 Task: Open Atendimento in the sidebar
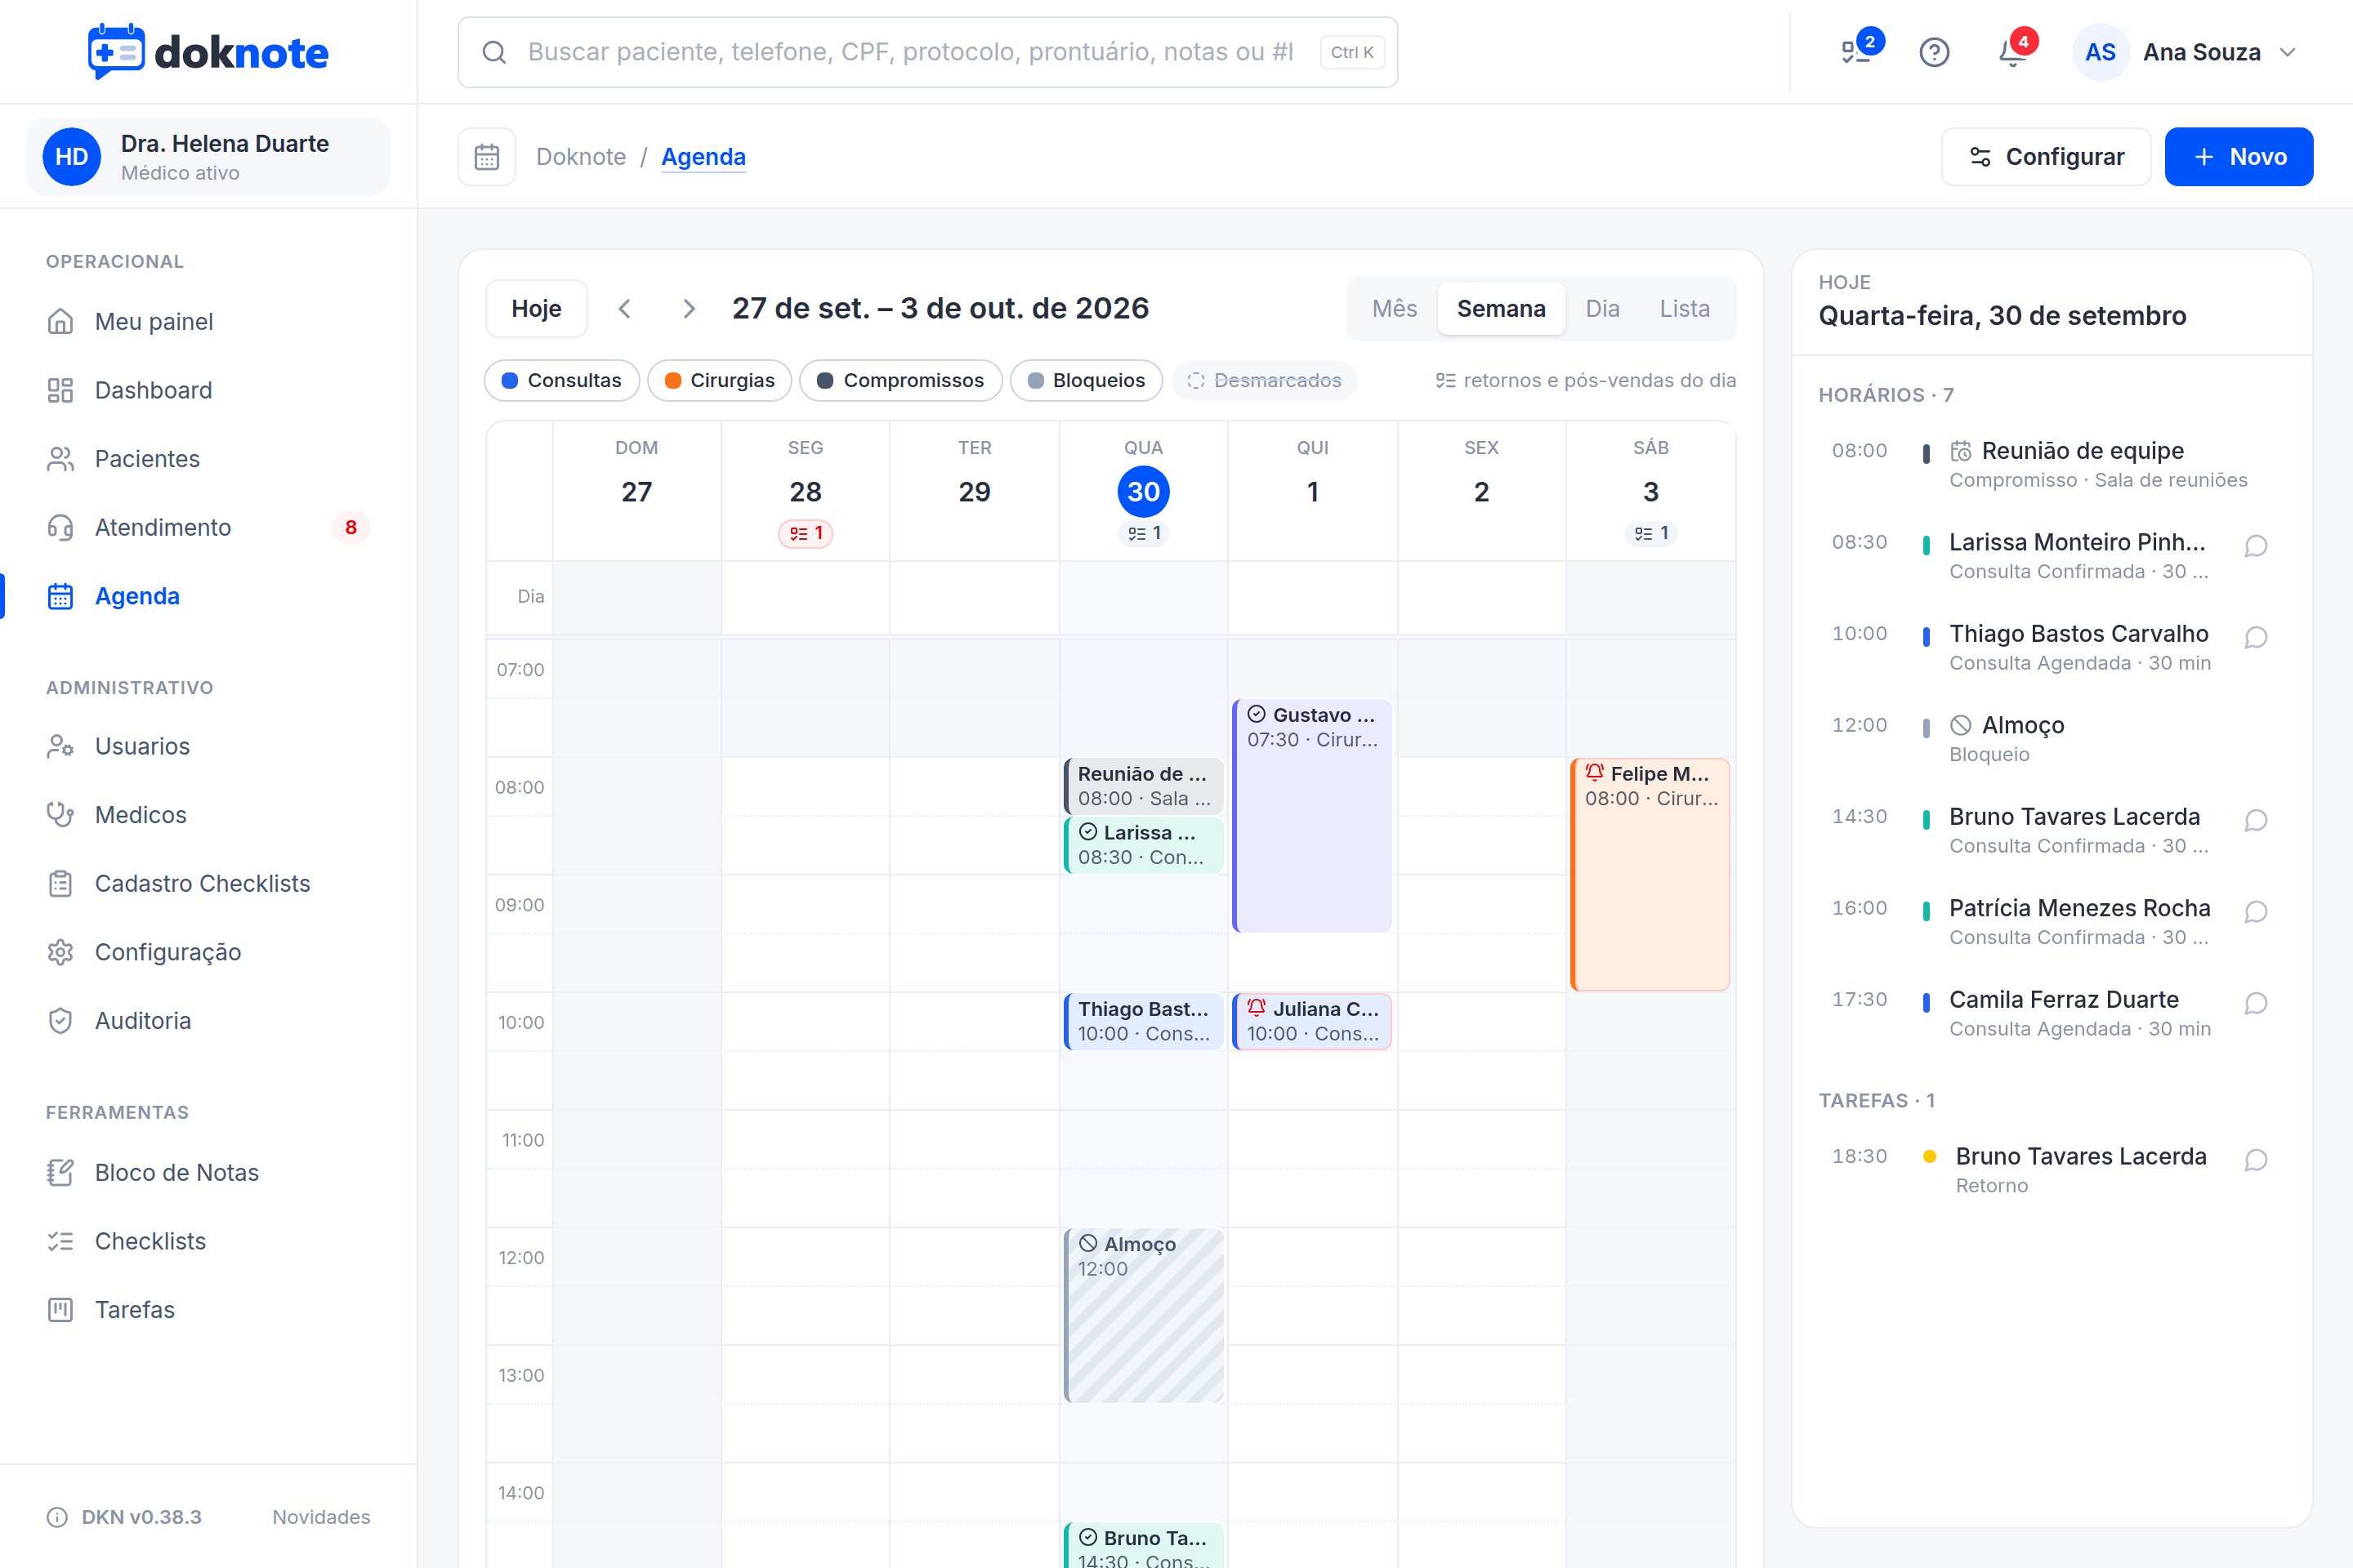coord(208,528)
